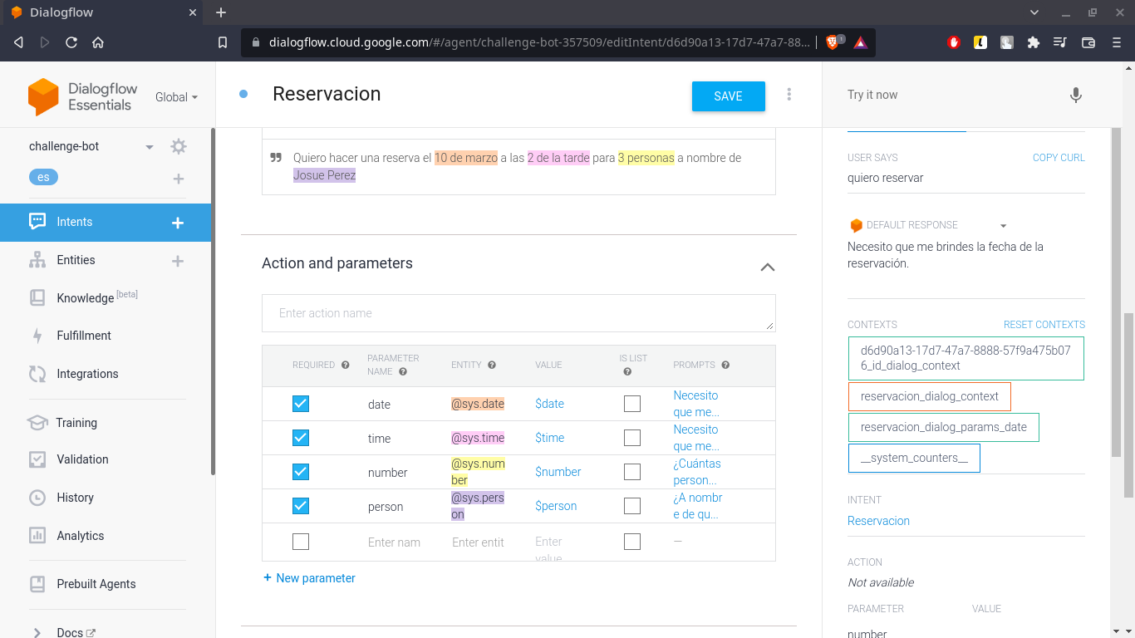
Task: Open the Intents section
Action: click(74, 222)
